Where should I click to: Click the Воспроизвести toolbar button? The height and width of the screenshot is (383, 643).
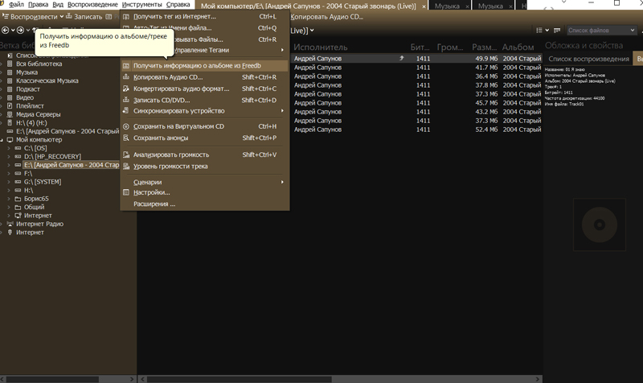pyautogui.click(x=31, y=17)
